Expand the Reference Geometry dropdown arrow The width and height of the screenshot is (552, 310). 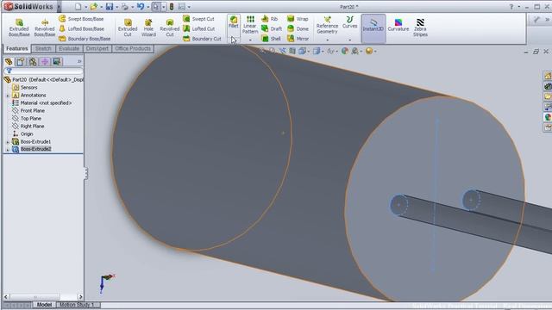pyautogui.click(x=328, y=40)
